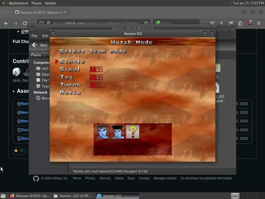Click the first contributor avatar
This screenshot has width=265, height=199.
click(17, 72)
